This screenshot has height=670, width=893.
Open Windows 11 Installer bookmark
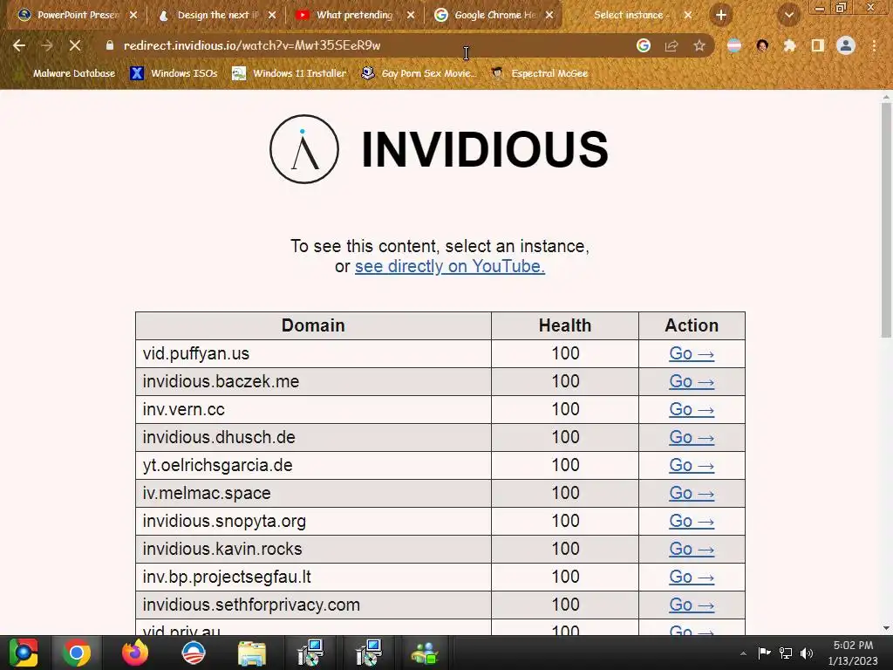(290, 73)
